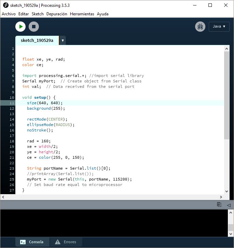Image resolution: width=234 pixels, height=248 pixels.
Task: Click the 'void setup() {' line
Action: (39, 97)
